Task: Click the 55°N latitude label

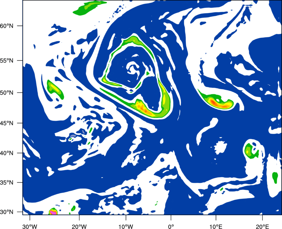Action: click(x=7, y=60)
